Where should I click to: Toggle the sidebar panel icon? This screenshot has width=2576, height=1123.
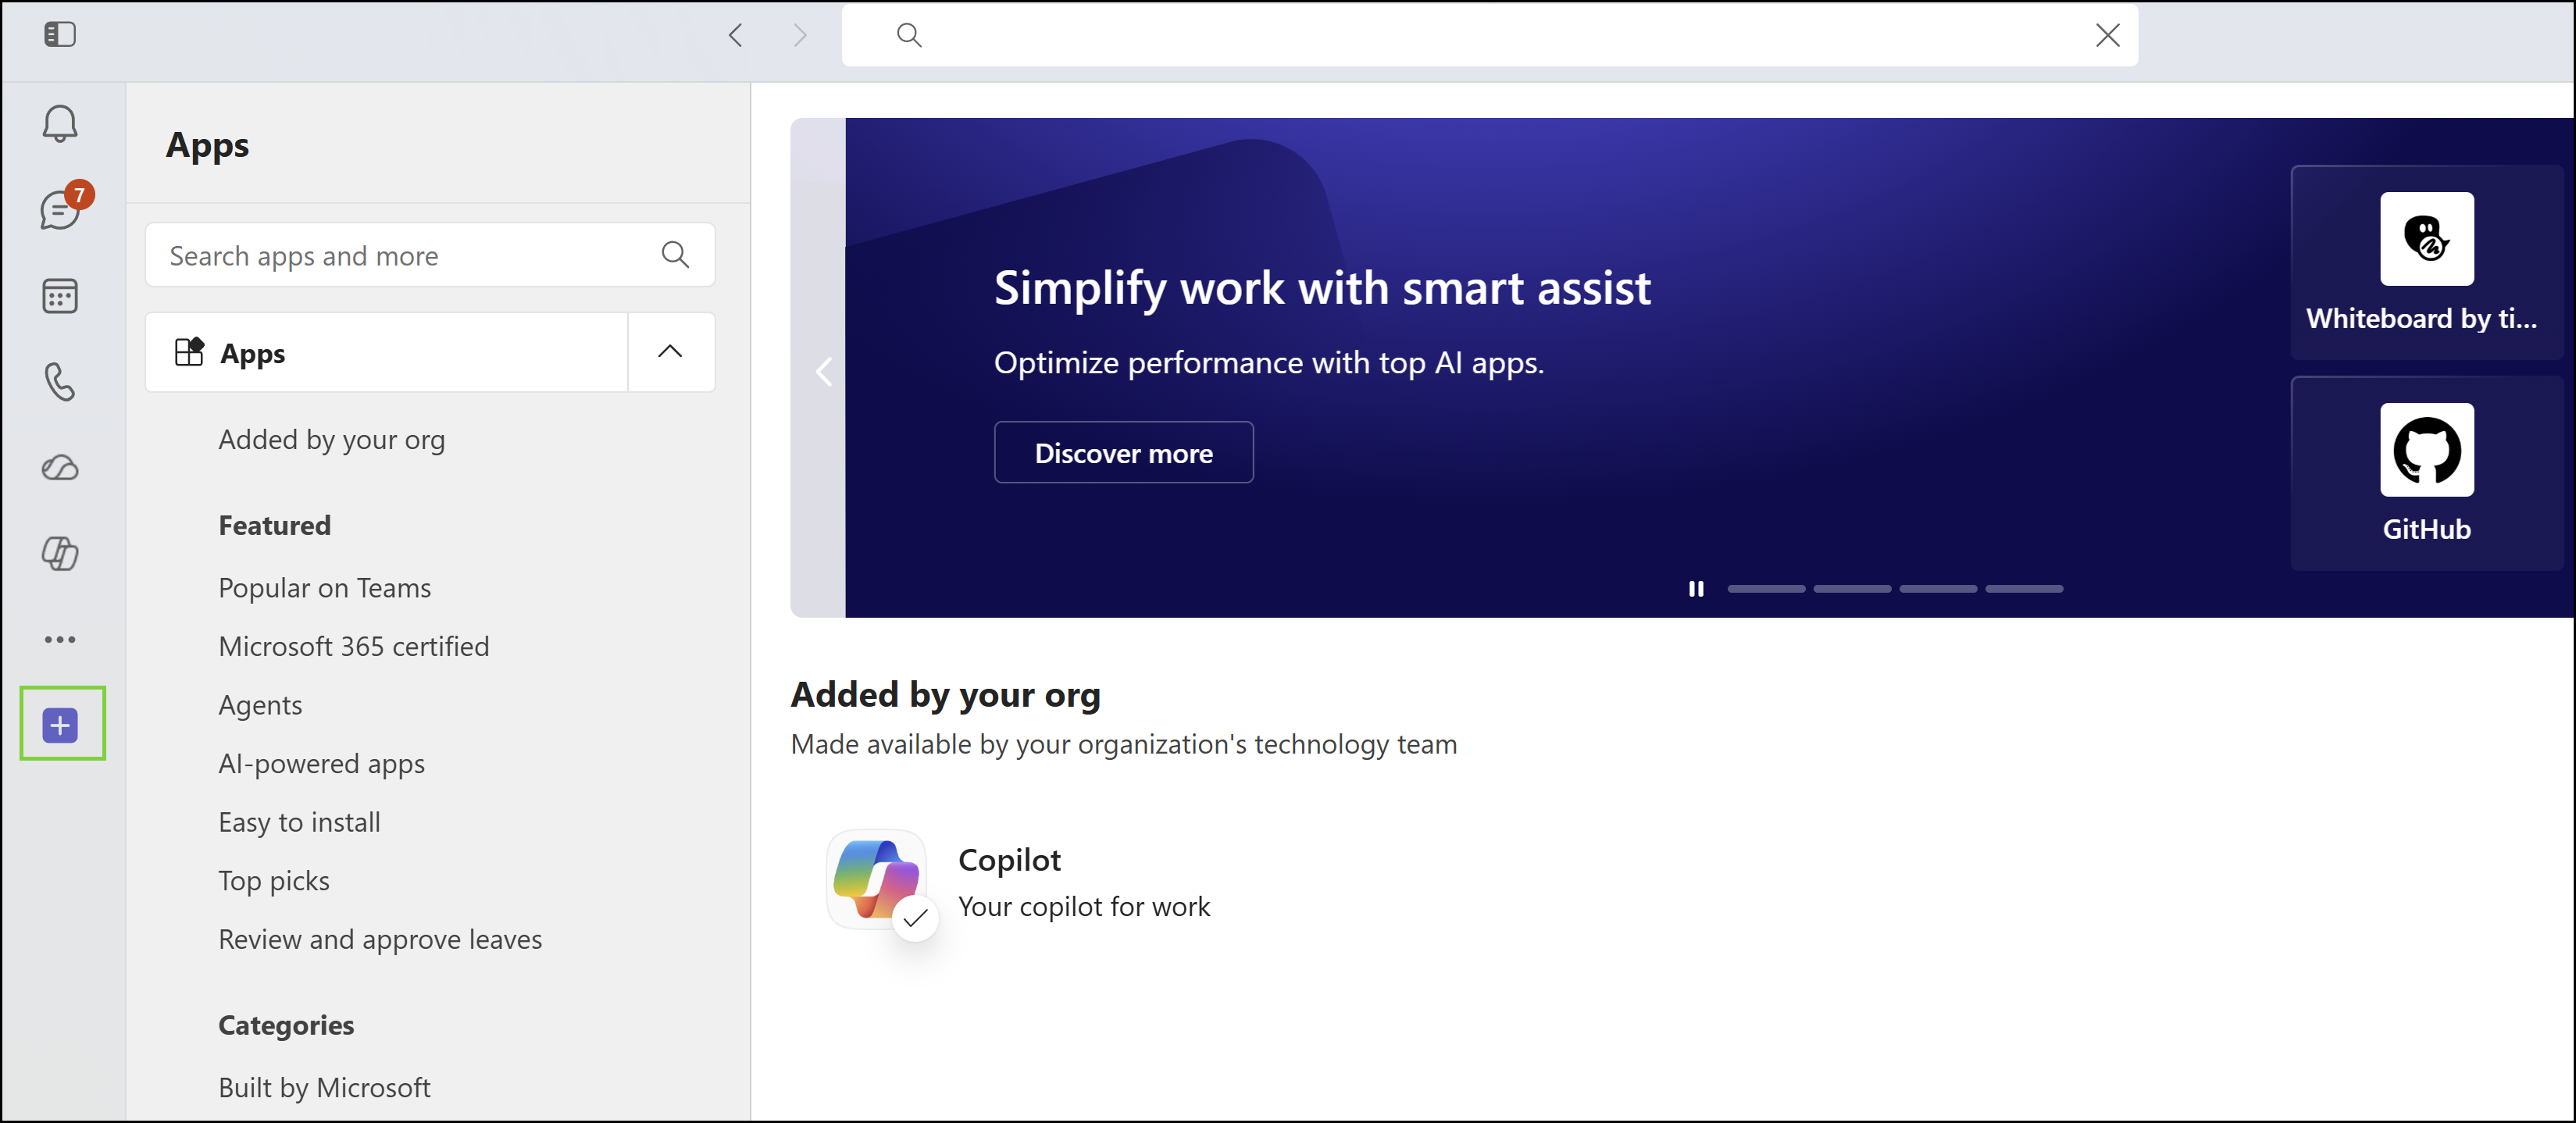(x=60, y=35)
